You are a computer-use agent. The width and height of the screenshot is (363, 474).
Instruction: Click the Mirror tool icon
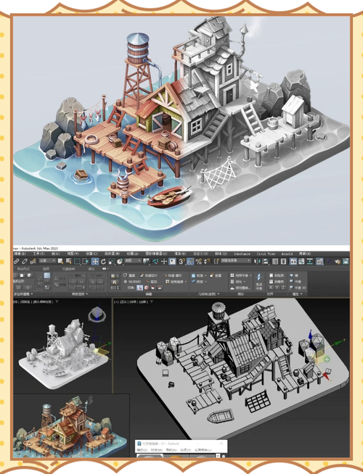coord(257,261)
